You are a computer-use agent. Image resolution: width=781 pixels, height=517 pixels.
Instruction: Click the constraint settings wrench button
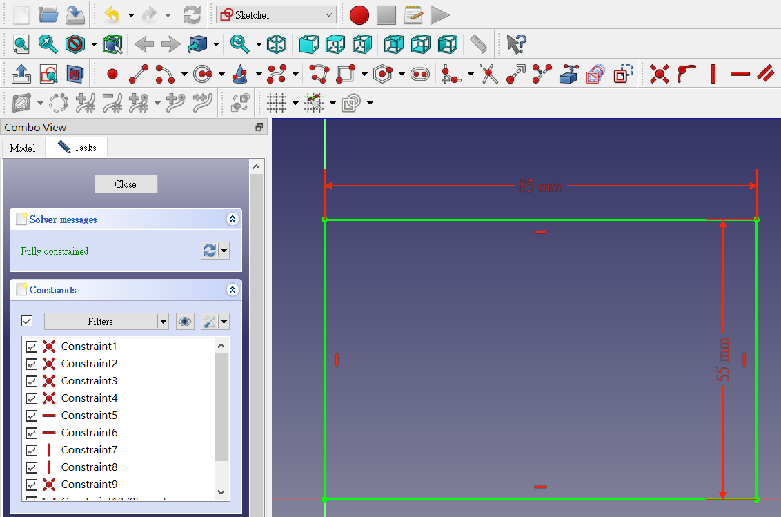click(210, 322)
